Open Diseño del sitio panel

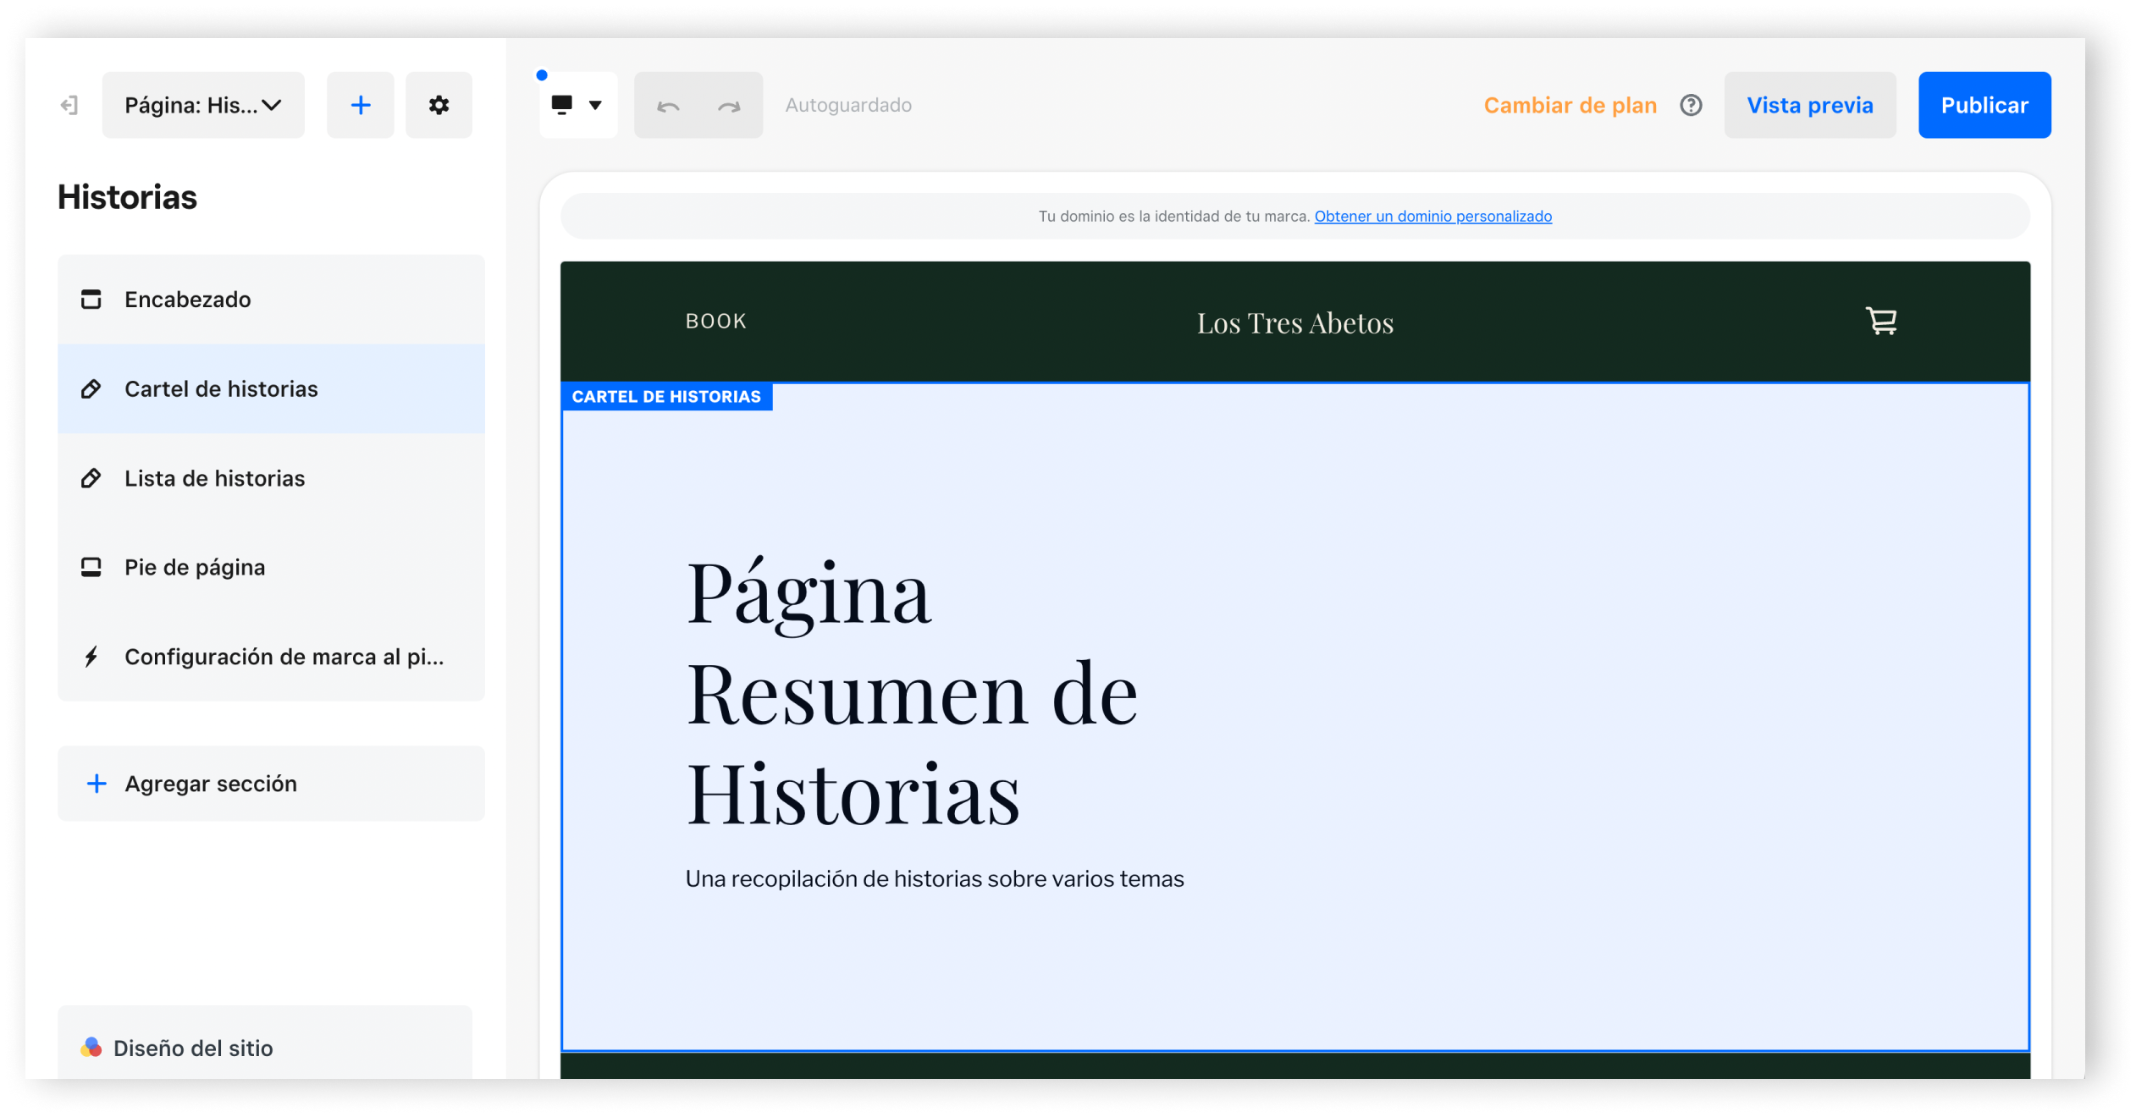[x=264, y=1043]
